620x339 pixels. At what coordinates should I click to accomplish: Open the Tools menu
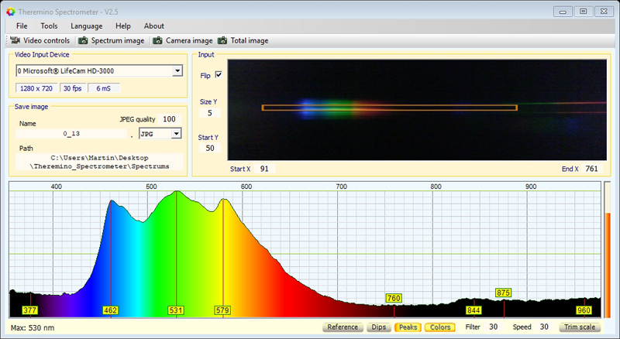(x=49, y=26)
